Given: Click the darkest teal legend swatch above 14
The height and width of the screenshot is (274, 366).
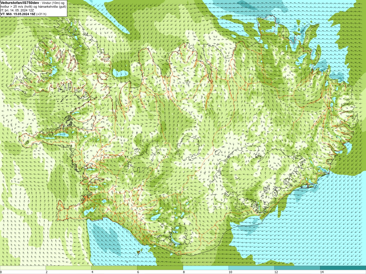Looking at the screenshot, I should 343,268.
